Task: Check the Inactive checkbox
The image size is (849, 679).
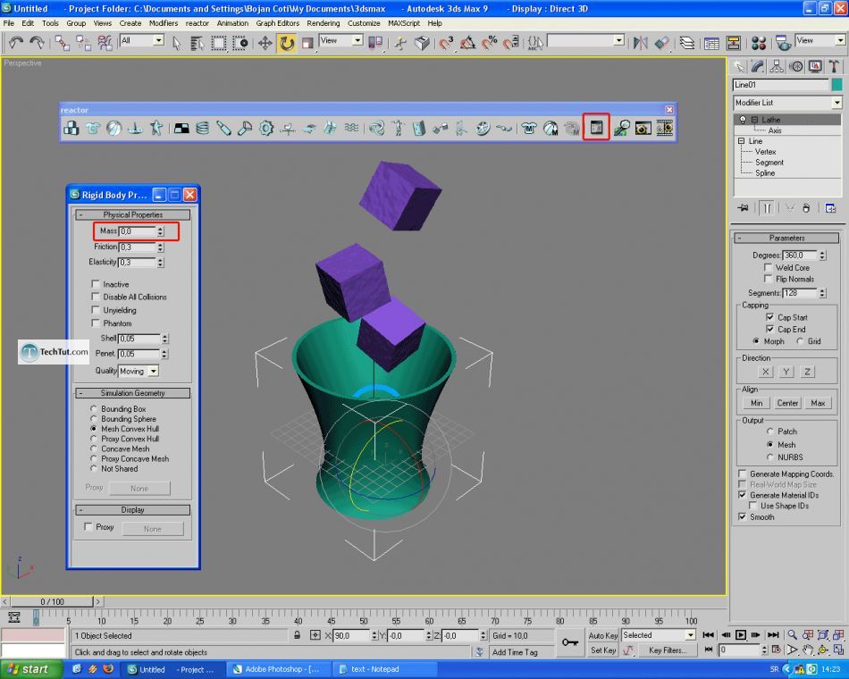Action: click(x=96, y=284)
